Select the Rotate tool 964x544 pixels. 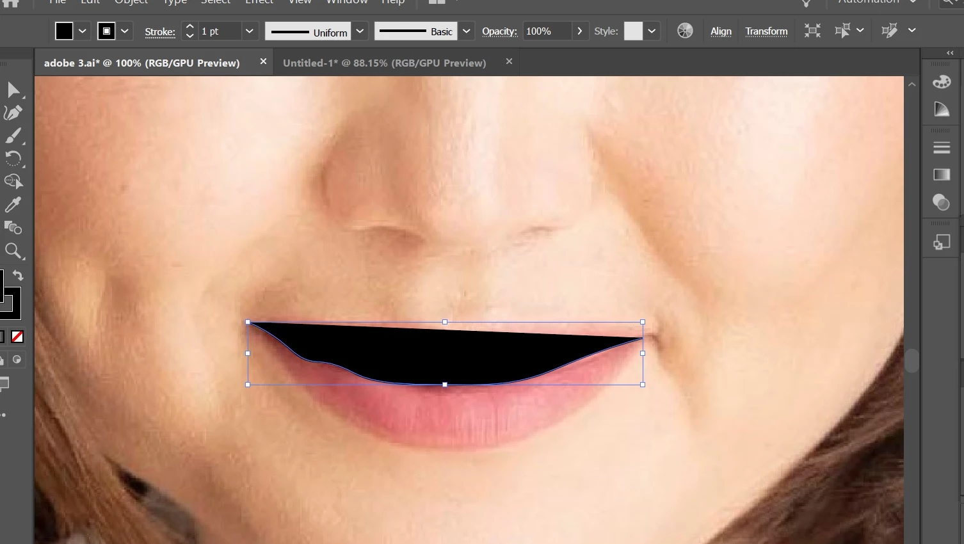pos(13,159)
